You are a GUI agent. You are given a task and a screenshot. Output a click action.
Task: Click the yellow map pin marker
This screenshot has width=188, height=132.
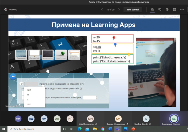point(129,55)
